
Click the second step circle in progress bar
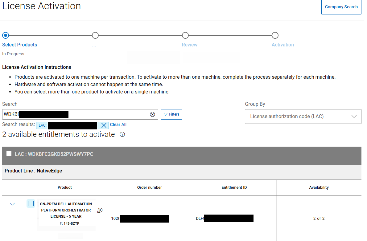pos(95,35)
